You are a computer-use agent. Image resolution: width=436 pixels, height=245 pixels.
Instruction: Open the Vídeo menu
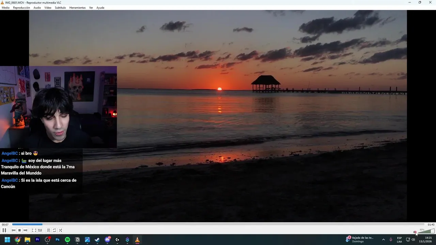click(x=48, y=7)
